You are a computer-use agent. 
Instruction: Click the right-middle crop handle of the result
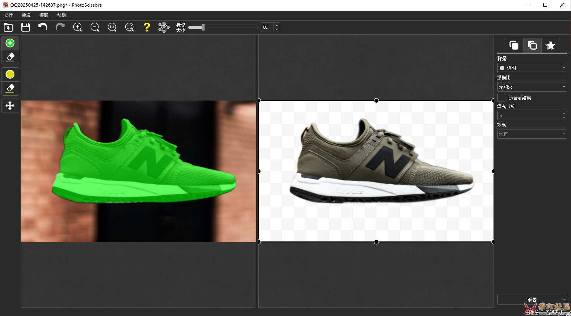493,171
